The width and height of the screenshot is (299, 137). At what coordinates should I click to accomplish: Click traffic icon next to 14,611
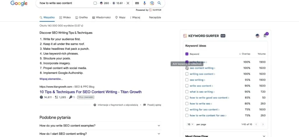coord(41,97)
